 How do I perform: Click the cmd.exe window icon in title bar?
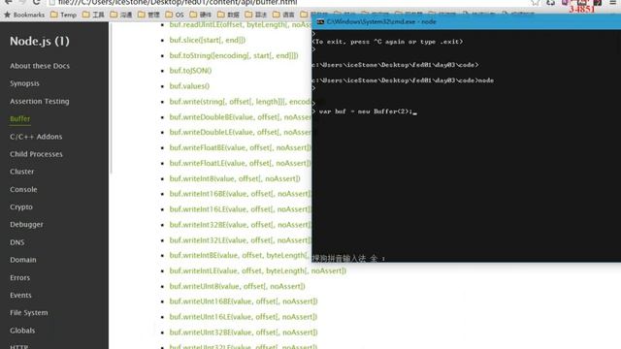[320, 21]
